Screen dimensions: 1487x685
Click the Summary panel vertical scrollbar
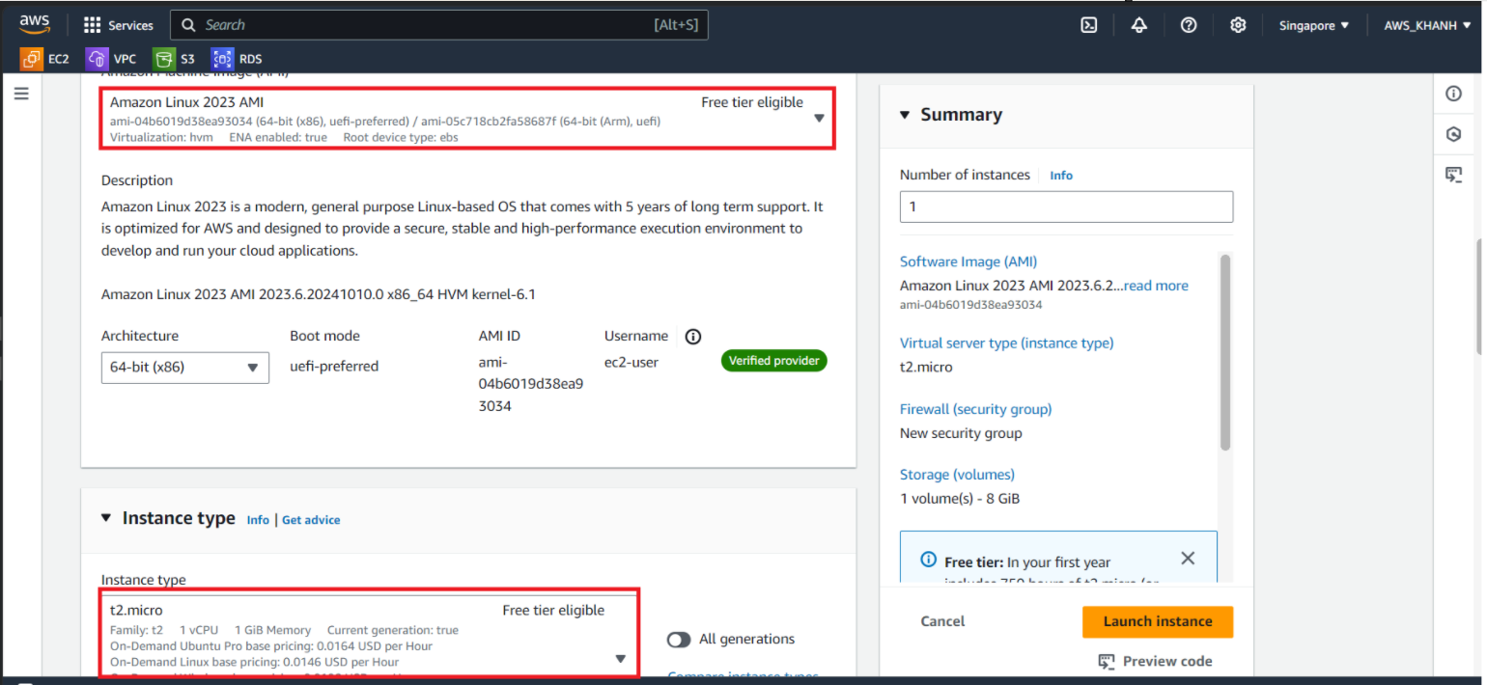(x=1225, y=352)
